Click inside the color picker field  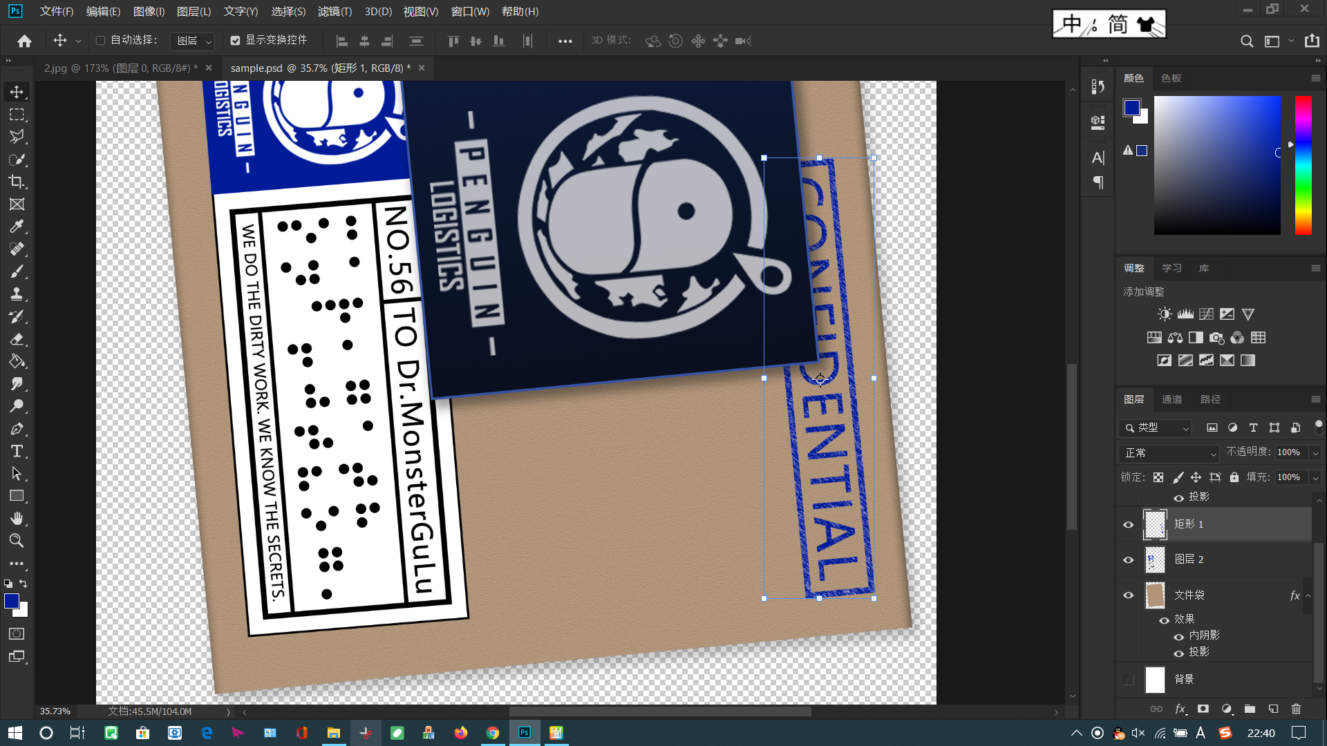click(1217, 166)
